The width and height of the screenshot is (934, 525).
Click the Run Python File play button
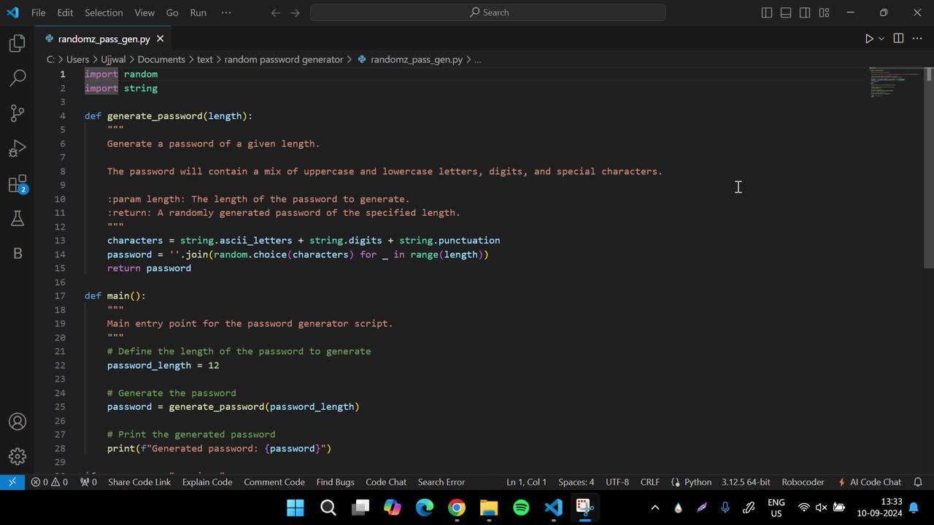pos(868,39)
